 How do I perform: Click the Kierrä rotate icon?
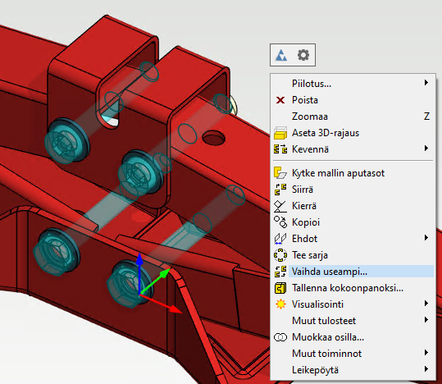point(280,206)
